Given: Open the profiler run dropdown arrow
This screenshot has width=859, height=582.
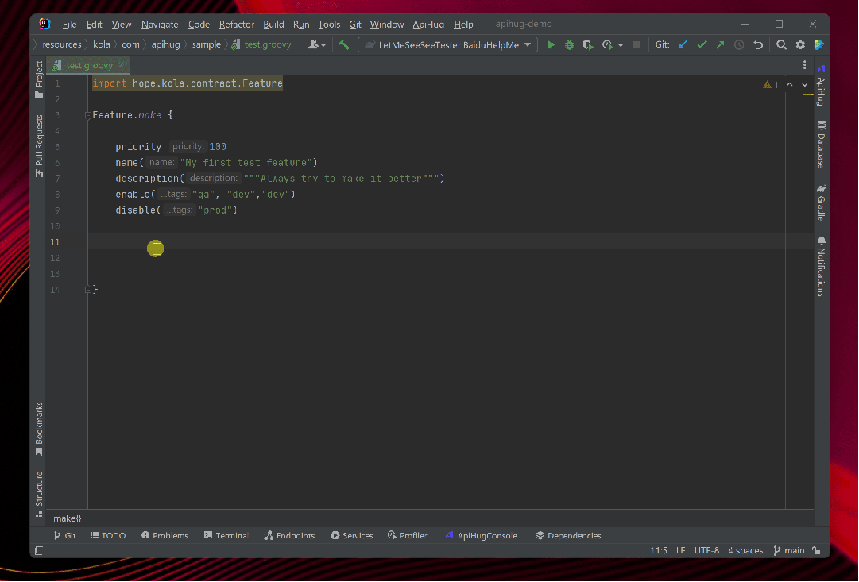Looking at the screenshot, I should click(621, 45).
